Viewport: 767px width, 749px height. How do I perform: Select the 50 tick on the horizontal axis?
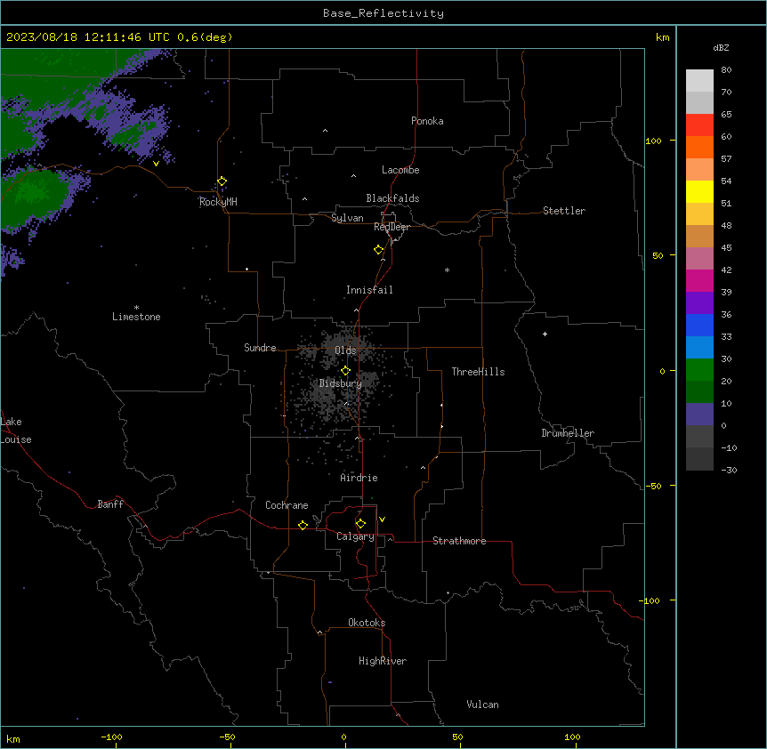[458, 737]
